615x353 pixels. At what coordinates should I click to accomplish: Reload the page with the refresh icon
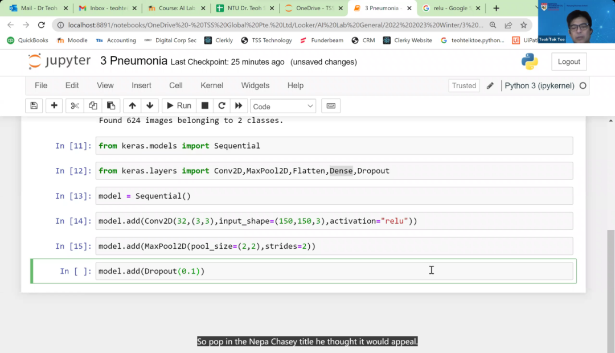[x=41, y=25]
